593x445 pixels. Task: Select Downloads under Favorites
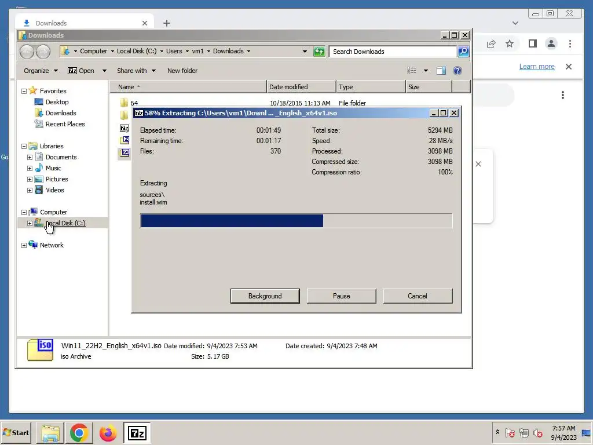60,113
